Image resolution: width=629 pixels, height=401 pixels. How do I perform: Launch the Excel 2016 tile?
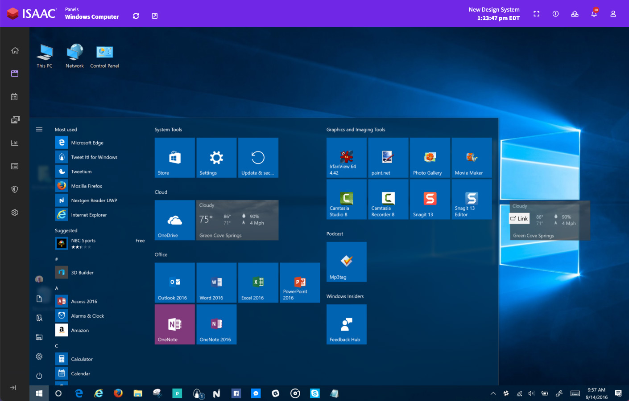coord(258,282)
